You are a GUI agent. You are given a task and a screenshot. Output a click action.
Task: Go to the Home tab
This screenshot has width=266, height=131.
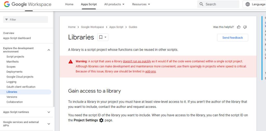(69, 4)
